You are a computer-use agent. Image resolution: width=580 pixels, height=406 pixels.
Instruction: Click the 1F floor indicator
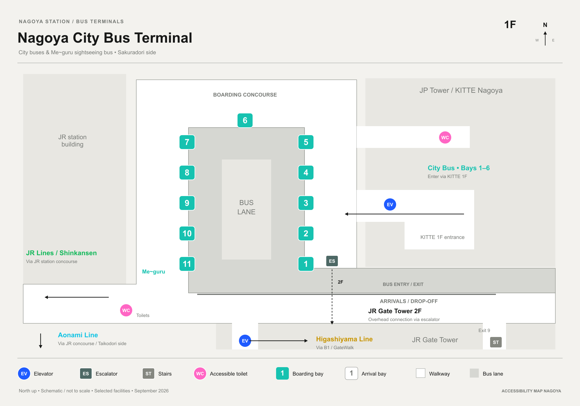coord(510,25)
